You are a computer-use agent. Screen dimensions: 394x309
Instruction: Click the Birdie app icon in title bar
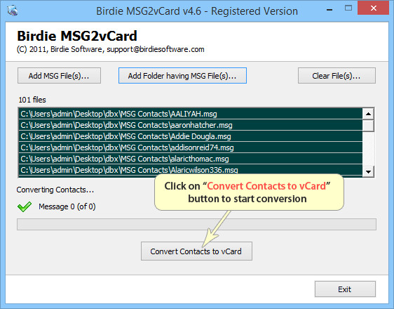12,11
